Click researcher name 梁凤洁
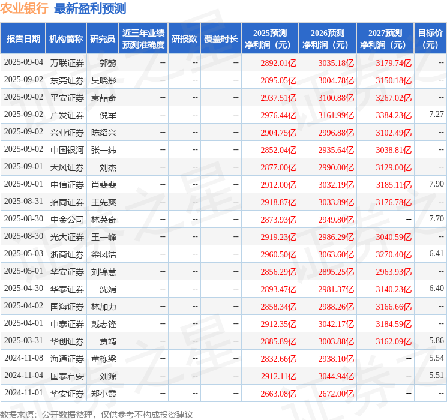This screenshot has height=420, width=447. pyautogui.click(x=104, y=254)
